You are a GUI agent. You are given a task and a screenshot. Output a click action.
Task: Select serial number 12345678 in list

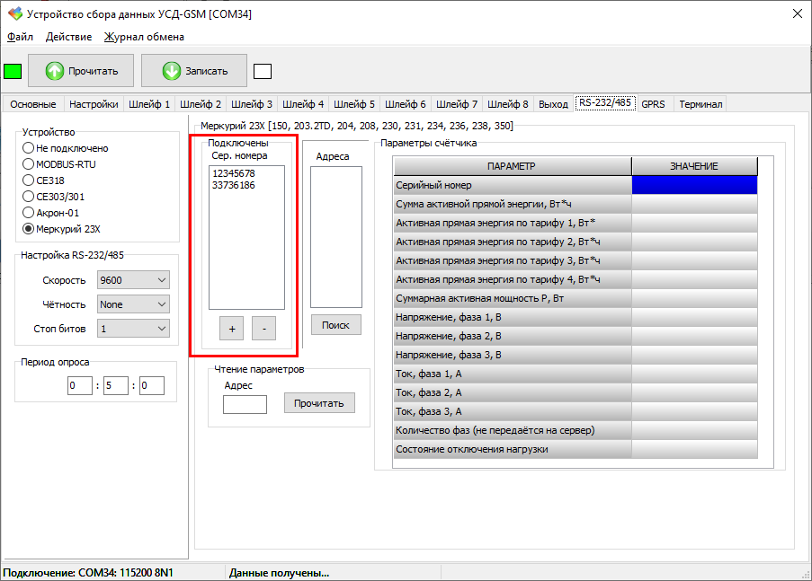[234, 173]
